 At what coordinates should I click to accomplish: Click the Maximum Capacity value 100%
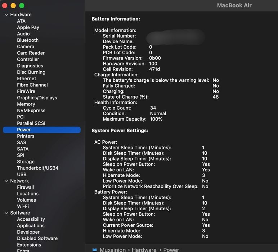156,119
